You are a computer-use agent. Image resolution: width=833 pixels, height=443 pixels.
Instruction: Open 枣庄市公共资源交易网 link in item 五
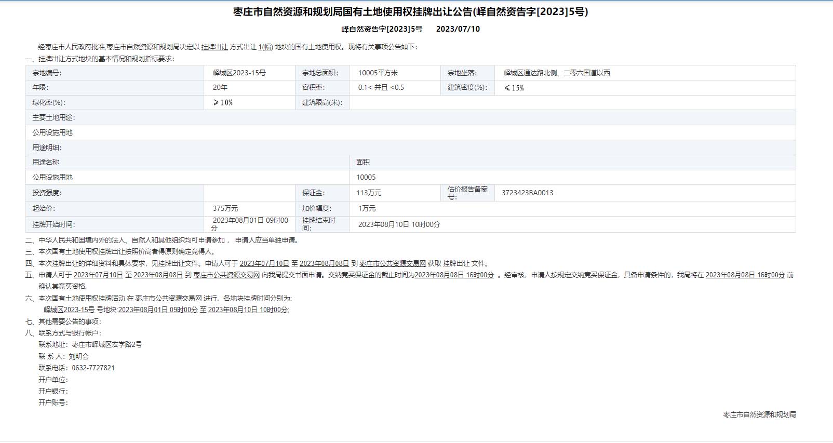pos(226,275)
